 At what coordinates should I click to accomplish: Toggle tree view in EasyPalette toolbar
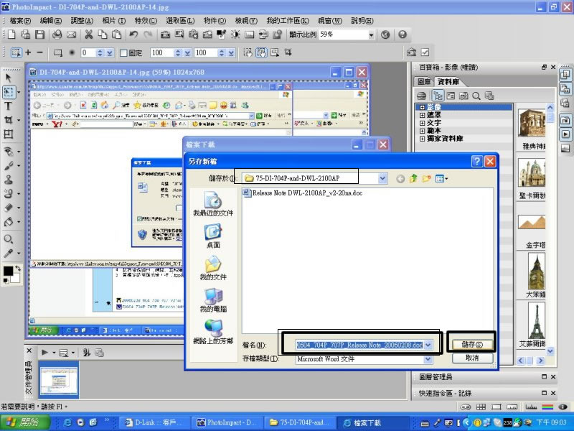point(438,96)
